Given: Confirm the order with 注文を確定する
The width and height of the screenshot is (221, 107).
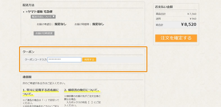Looking at the screenshot, I should [x=176, y=38].
